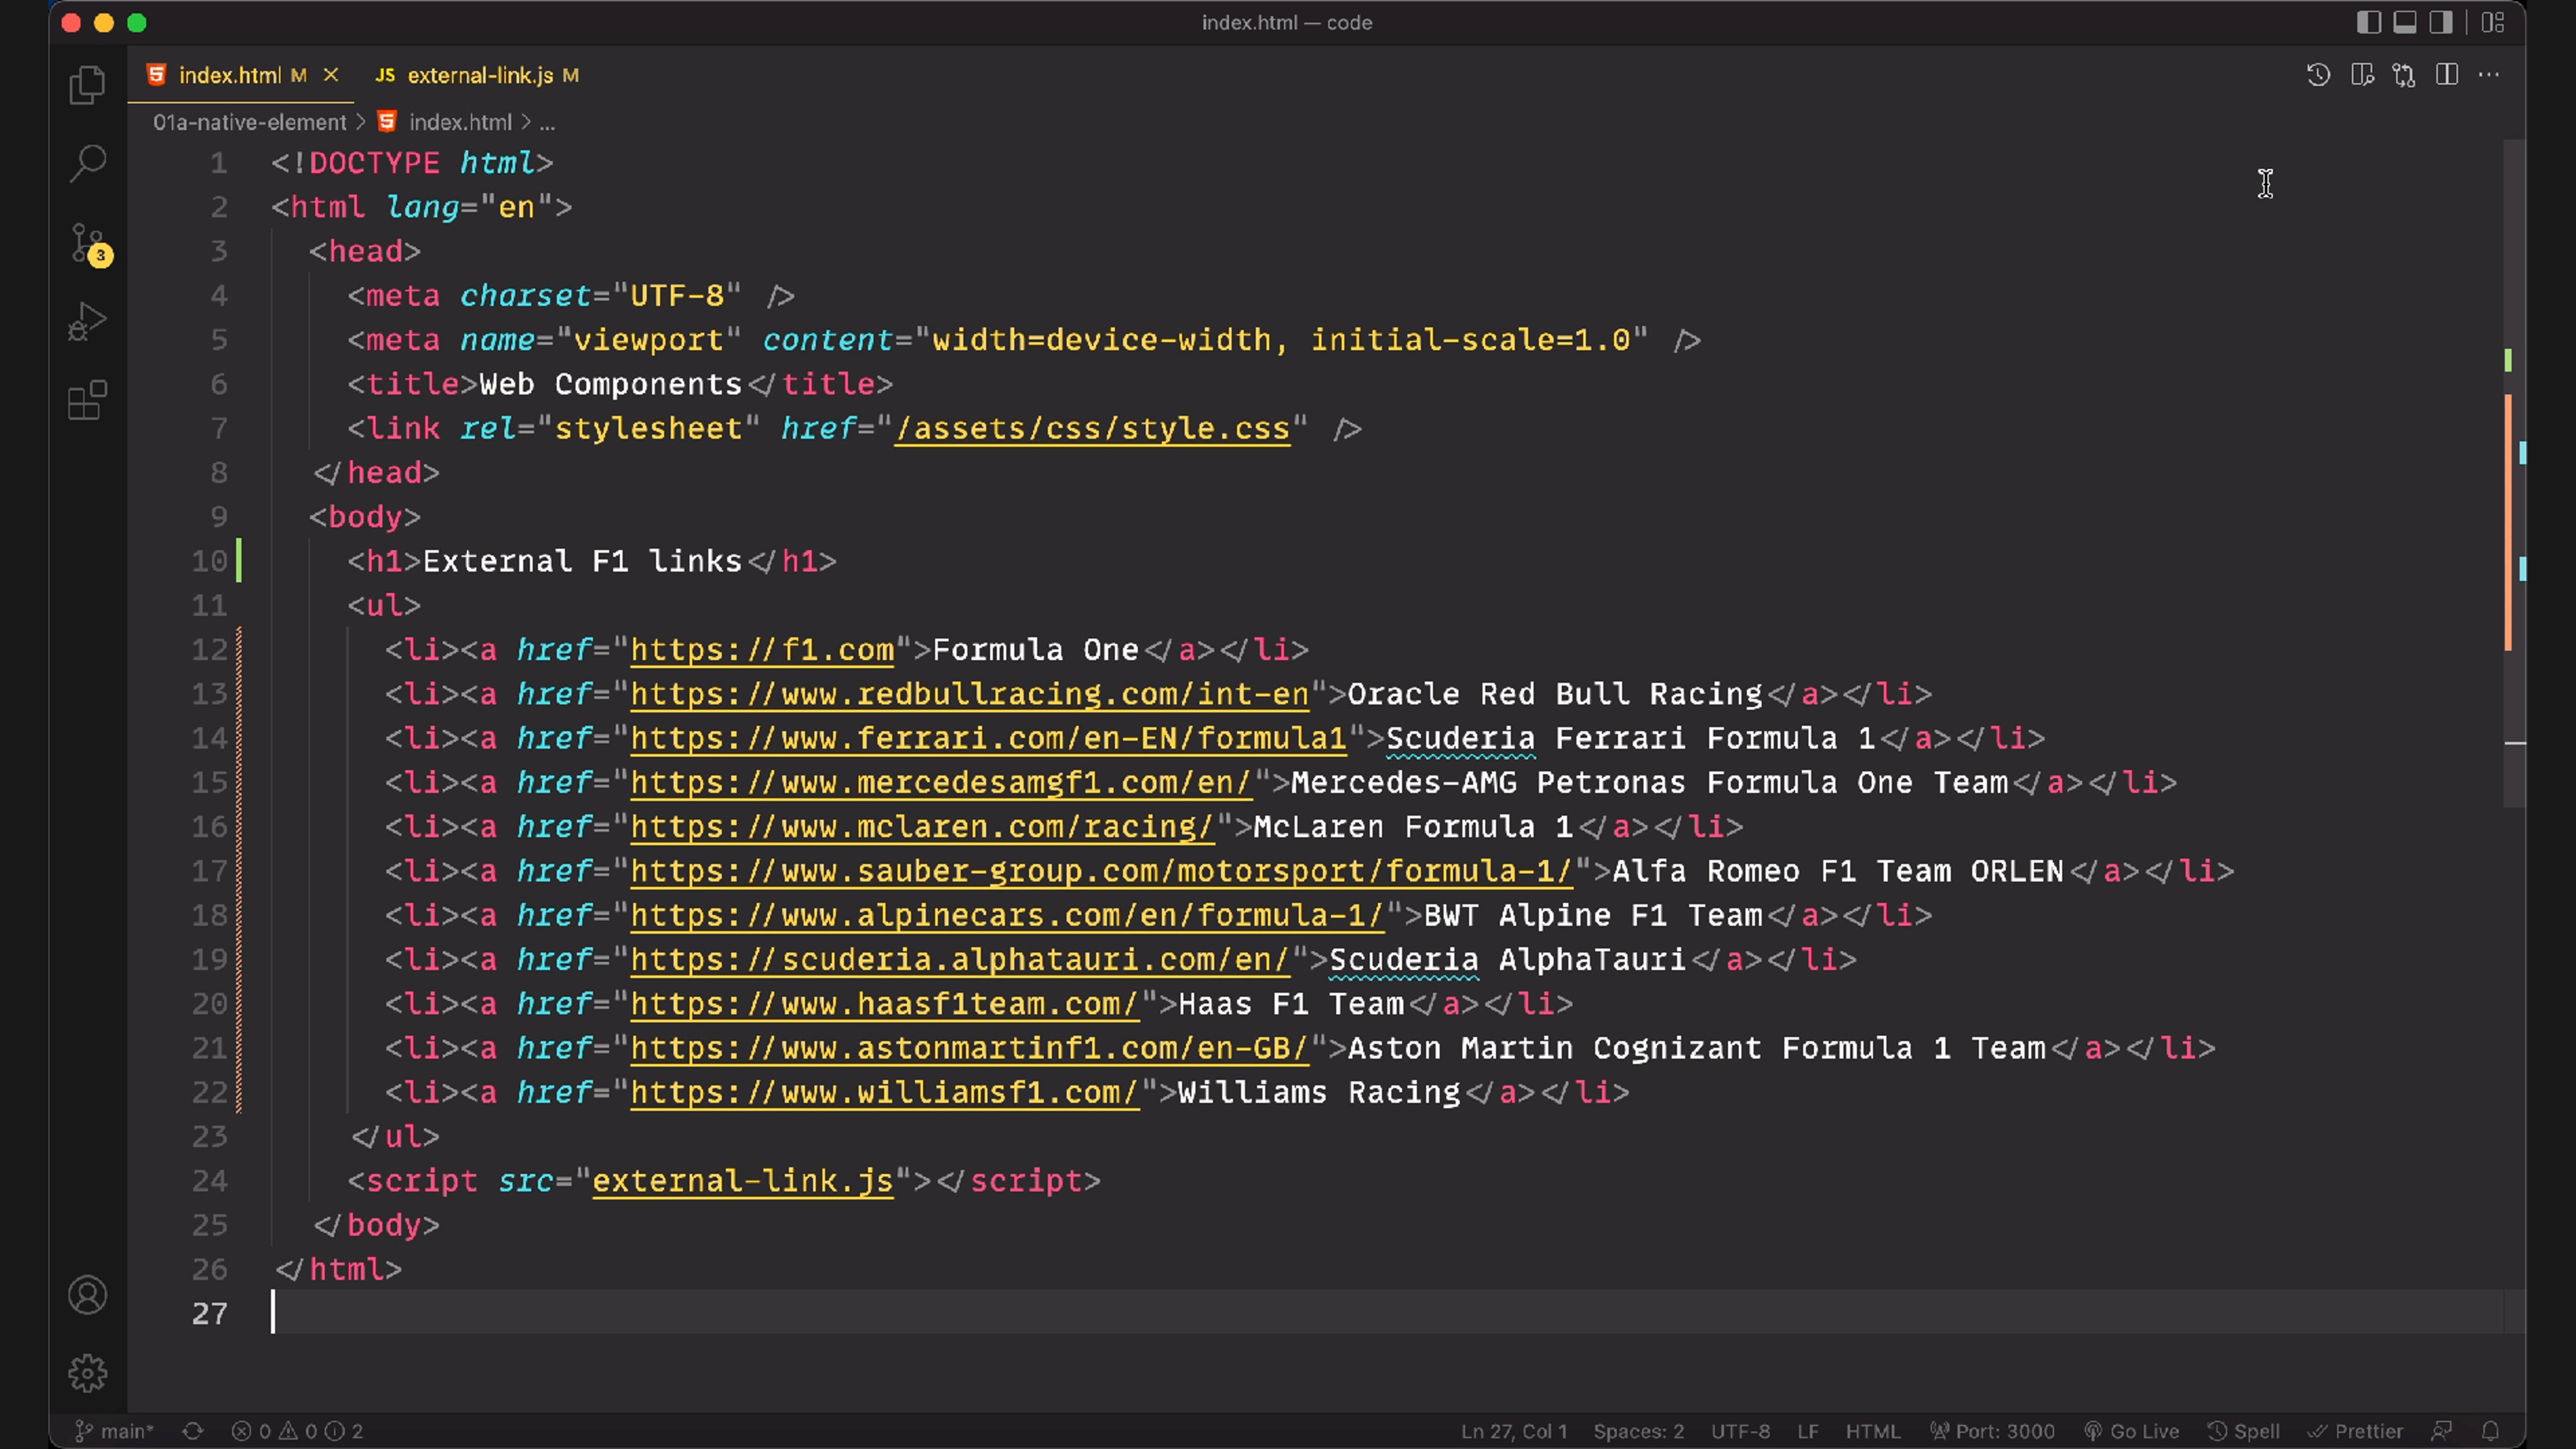
Task: Open the editor More Actions ellipsis menu
Action: coord(2488,75)
